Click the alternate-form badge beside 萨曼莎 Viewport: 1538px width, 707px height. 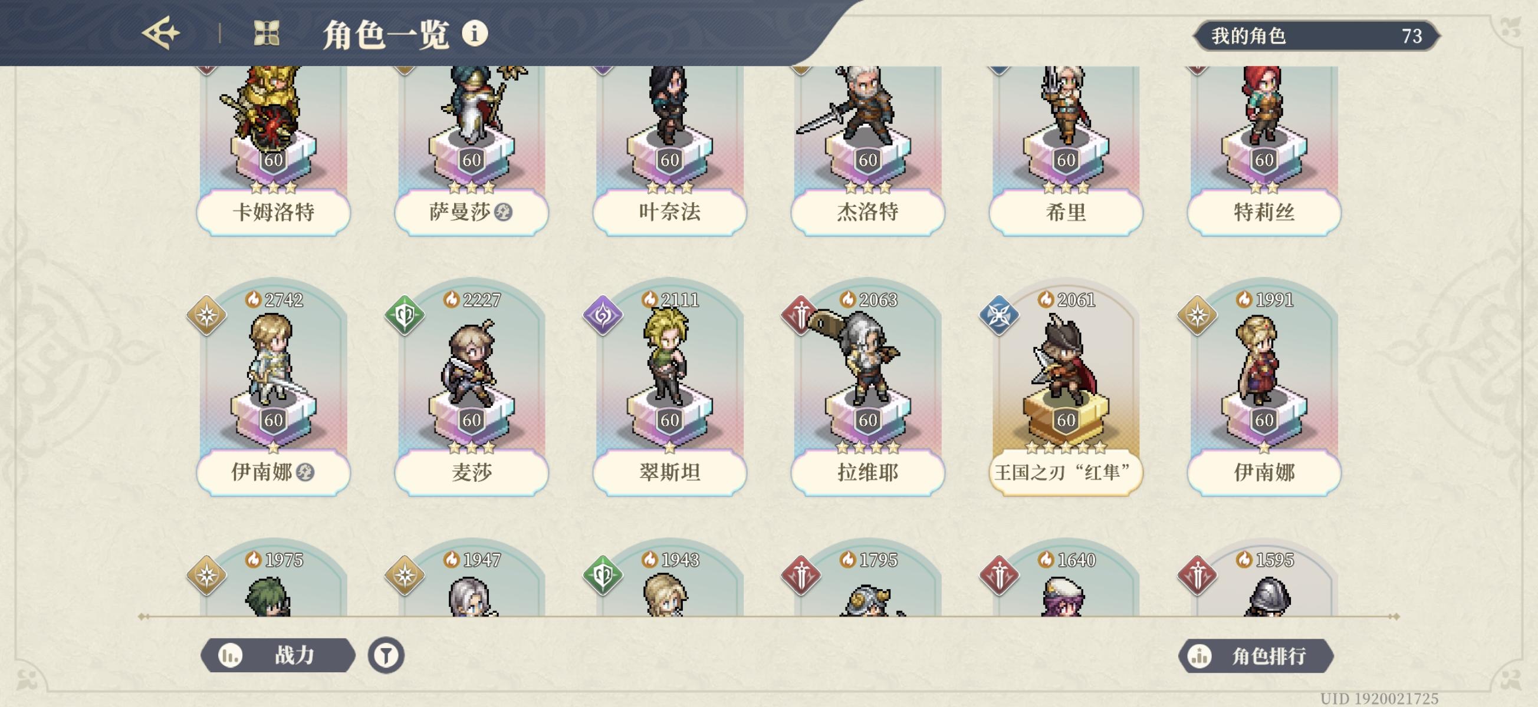[503, 212]
